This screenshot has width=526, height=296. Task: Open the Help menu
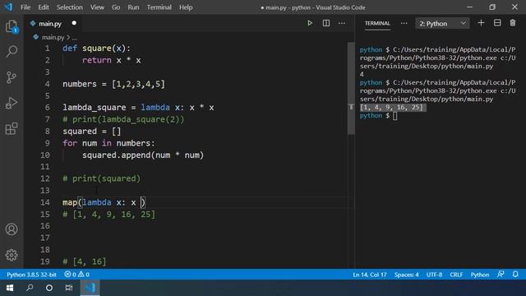point(186,7)
